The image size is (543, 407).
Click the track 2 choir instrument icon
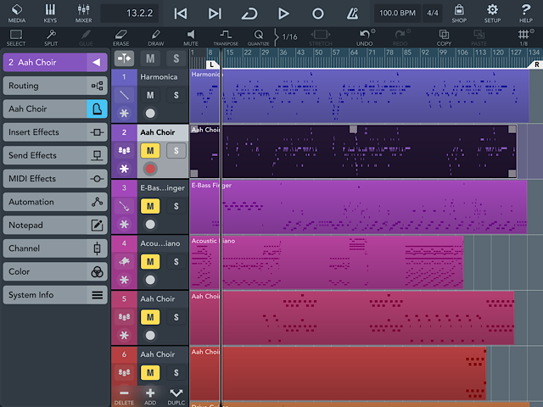(x=124, y=151)
